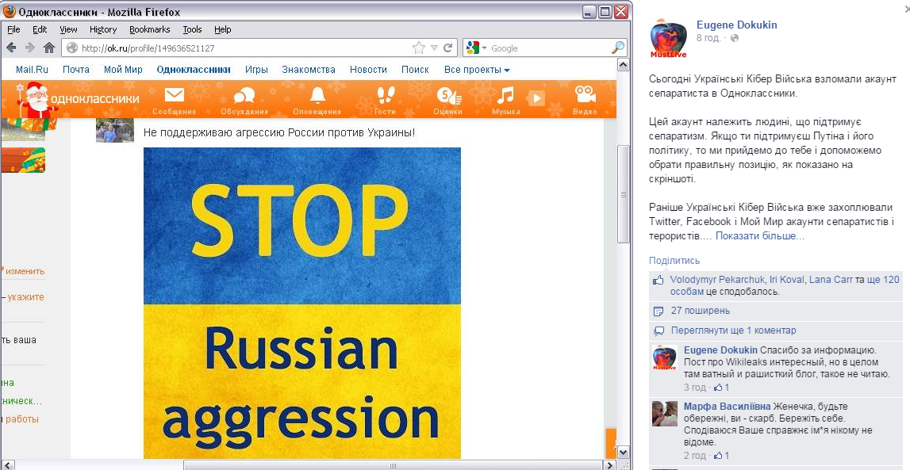Open the Обсуждения chat bubbles icon

(x=244, y=96)
